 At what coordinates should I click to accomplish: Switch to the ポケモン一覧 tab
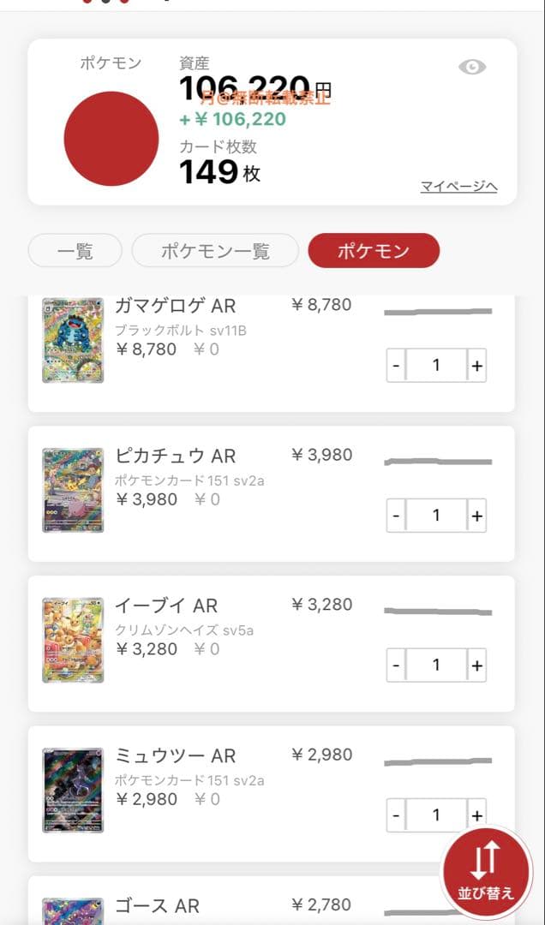click(x=216, y=250)
